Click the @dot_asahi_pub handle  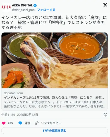click(x=23, y=10)
